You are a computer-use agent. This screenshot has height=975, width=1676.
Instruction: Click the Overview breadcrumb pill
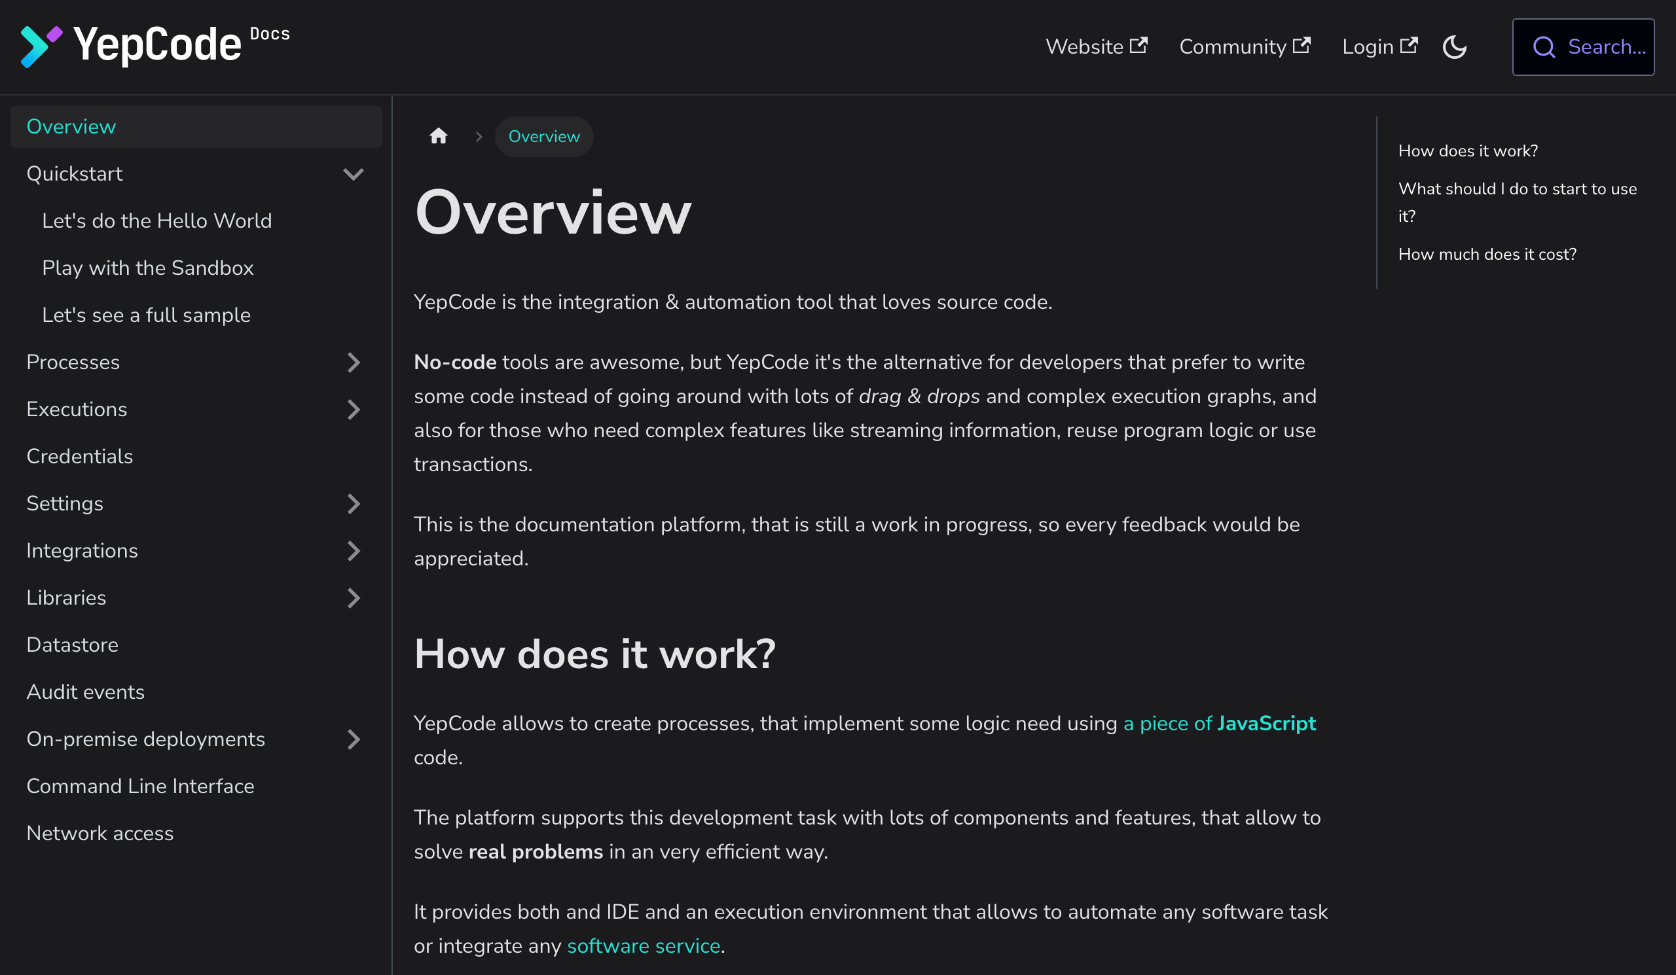click(x=544, y=136)
